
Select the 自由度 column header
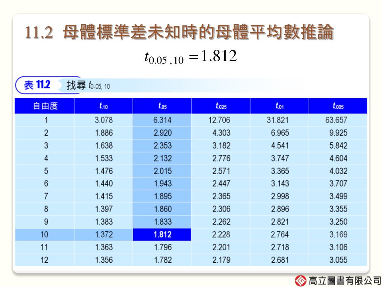click(x=45, y=106)
